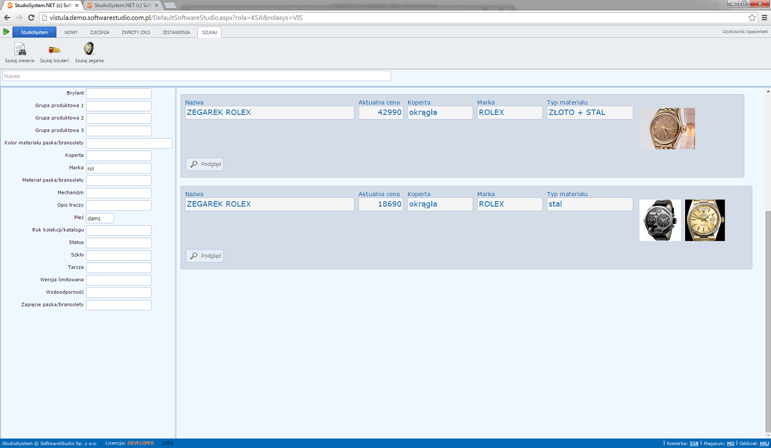Click the 'Użytkownik: bpasierbek' label
This screenshot has width=771, height=448.
coord(745,32)
